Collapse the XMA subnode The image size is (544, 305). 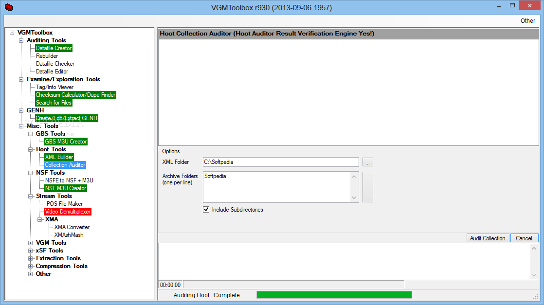coord(40,219)
